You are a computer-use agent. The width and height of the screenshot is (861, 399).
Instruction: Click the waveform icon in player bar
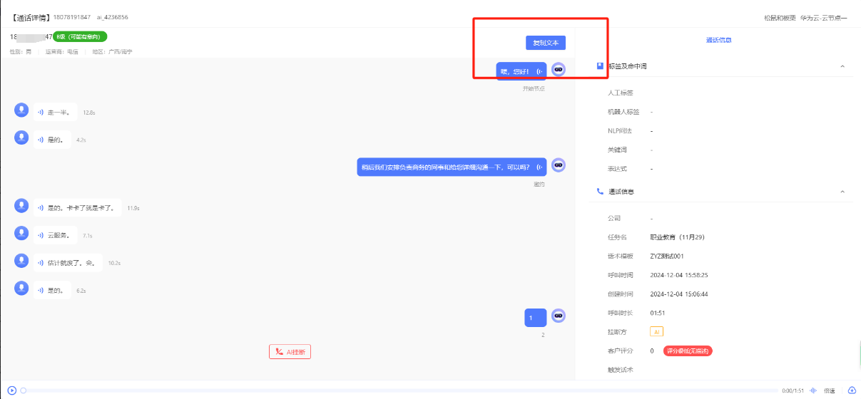(x=812, y=390)
